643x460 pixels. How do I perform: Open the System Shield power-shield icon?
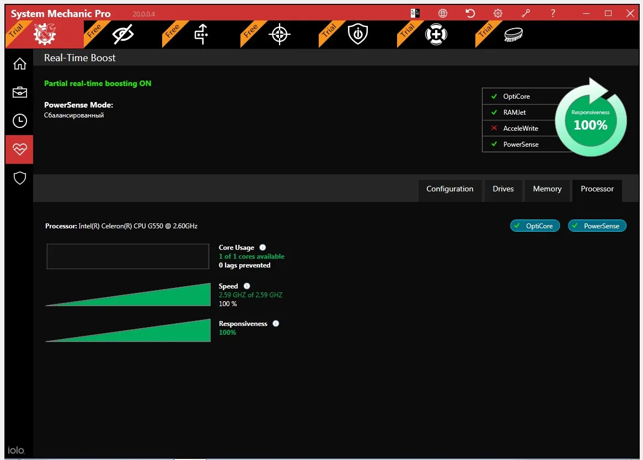click(x=357, y=34)
